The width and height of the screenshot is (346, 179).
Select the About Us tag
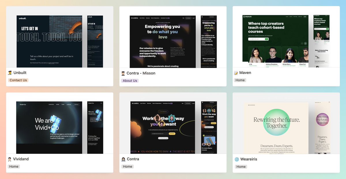tap(130, 81)
